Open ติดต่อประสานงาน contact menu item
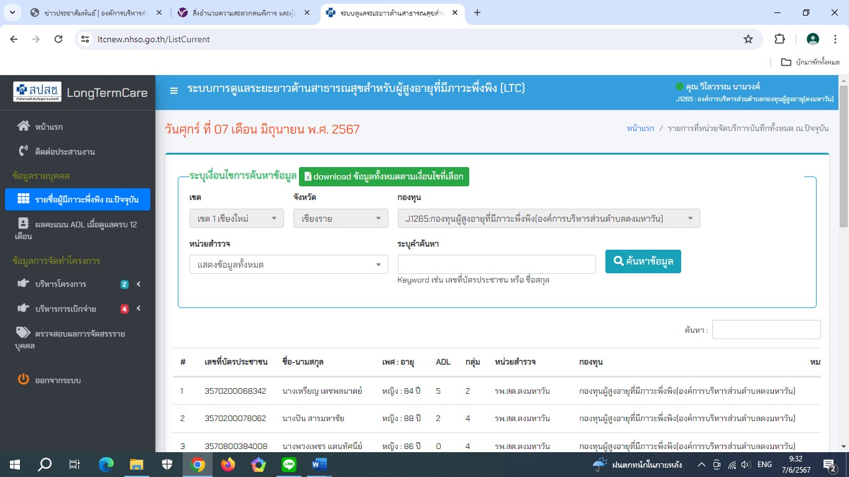 pyautogui.click(x=65, y=152)
